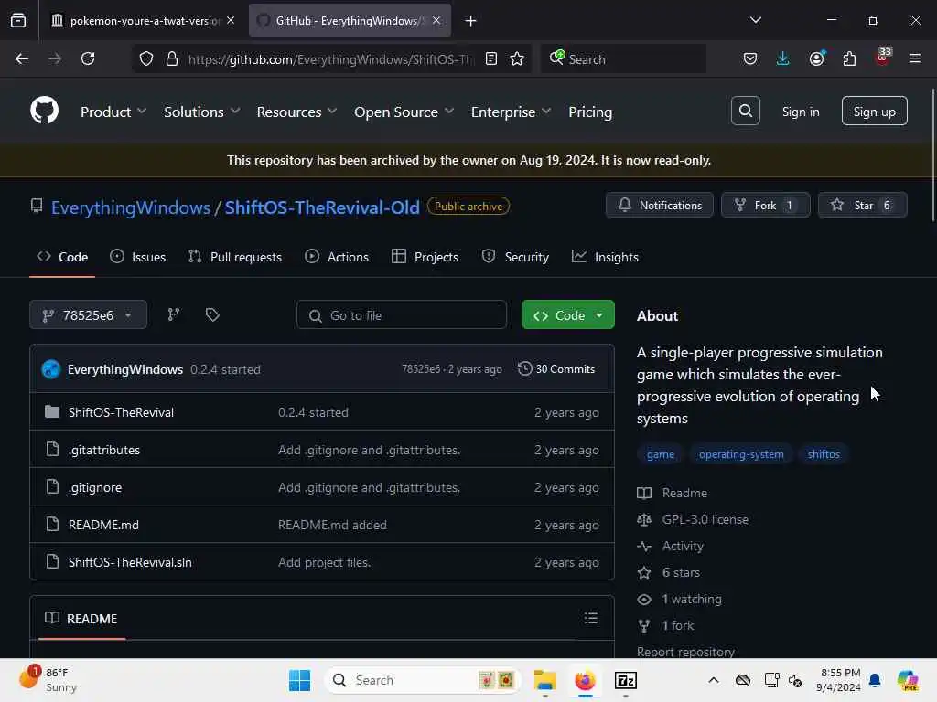Open the Pull requests tab

[x=235, y=257]
